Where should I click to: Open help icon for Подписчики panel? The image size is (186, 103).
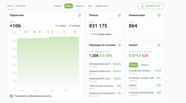[x=80, y=15]
